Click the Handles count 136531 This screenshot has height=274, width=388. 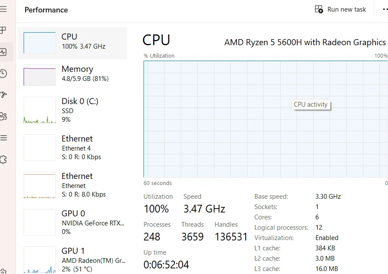click(231, 237)
